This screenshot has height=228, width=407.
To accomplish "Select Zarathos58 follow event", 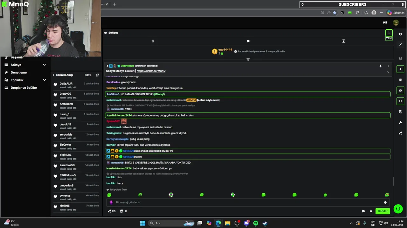I will (76, 167).
